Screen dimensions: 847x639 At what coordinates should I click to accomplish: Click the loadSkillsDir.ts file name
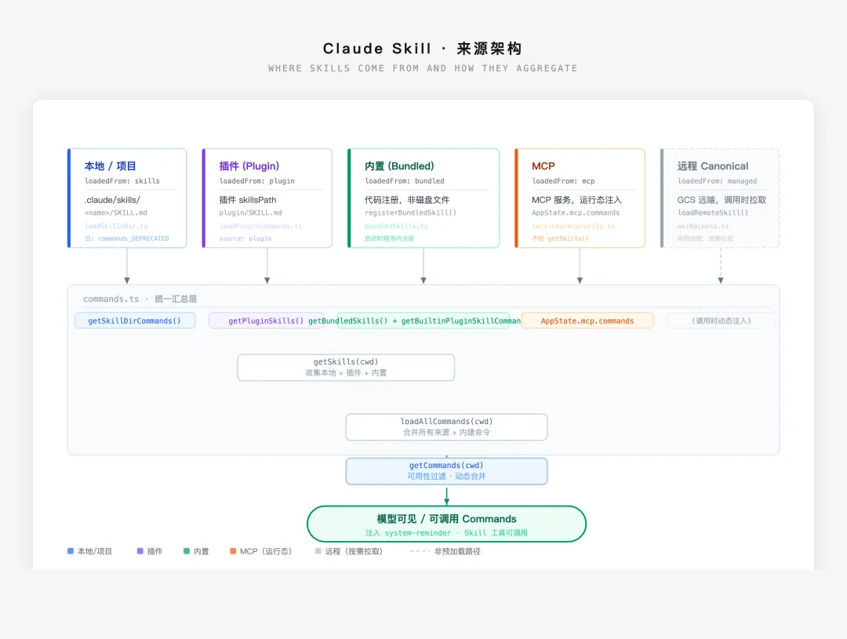pos(115,226)
